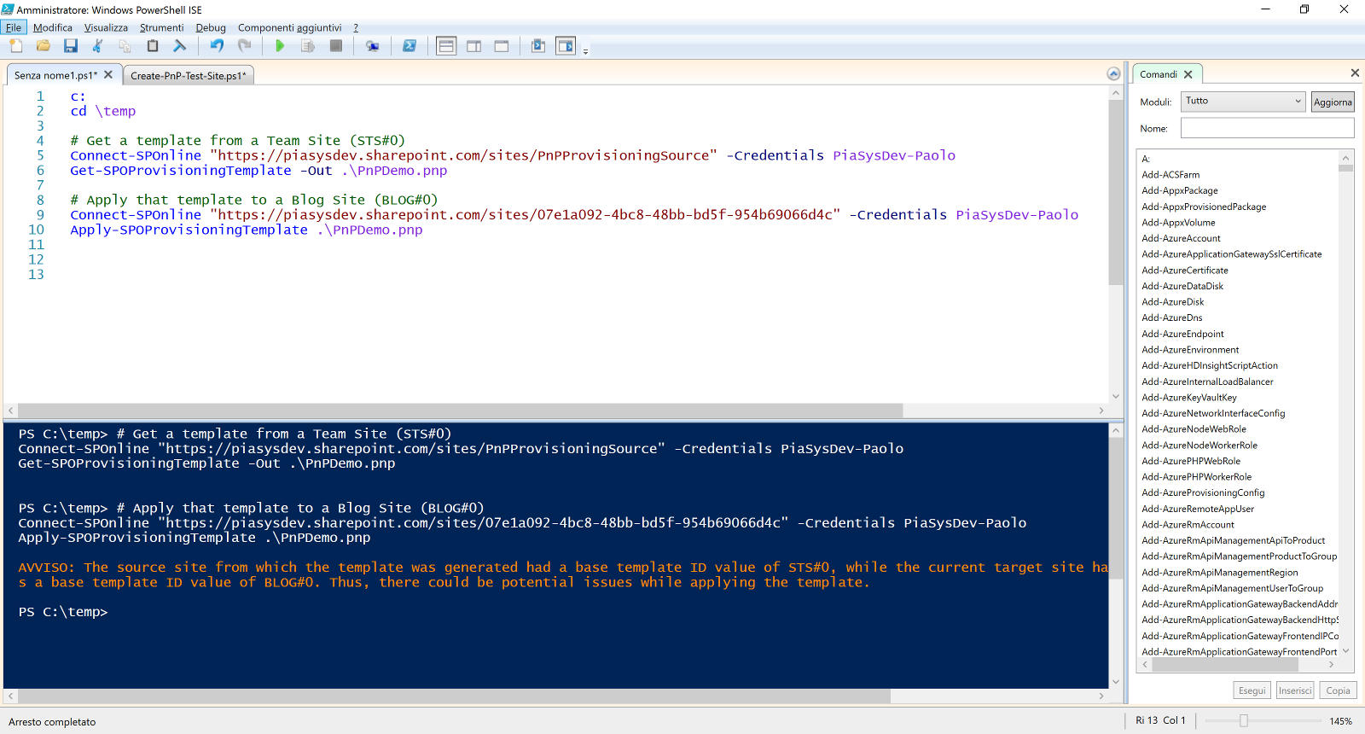Open the Modifica menu

coord(53,27)
